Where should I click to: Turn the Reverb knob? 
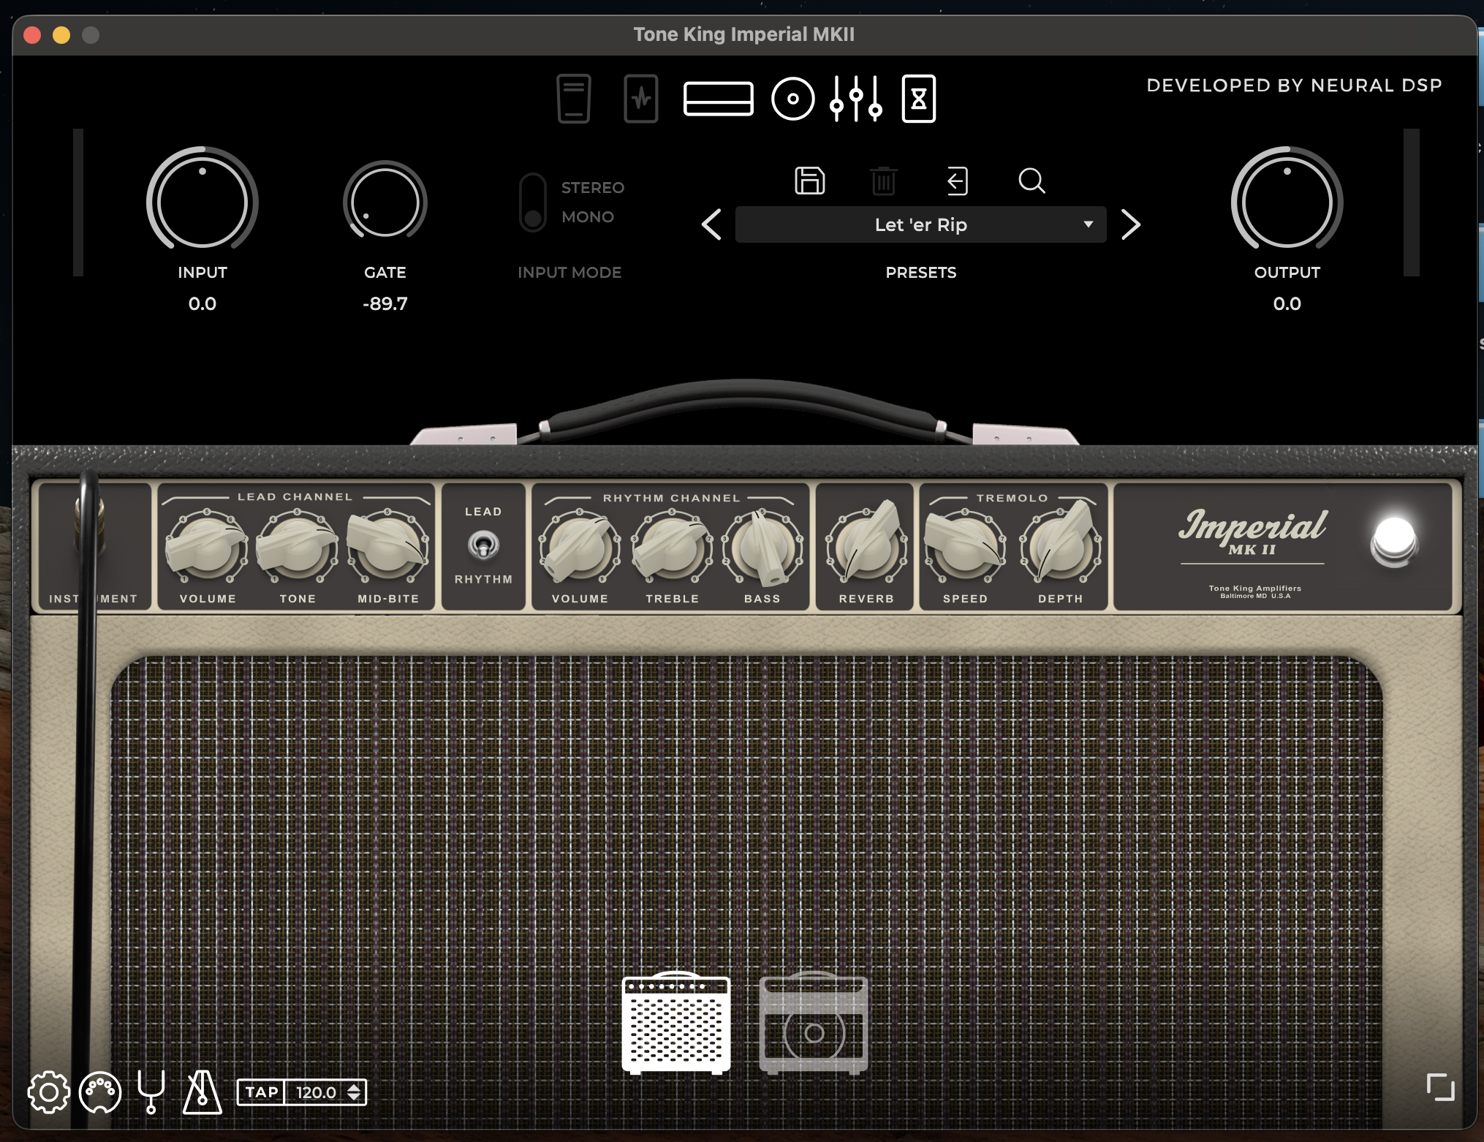tap(865, 547)
